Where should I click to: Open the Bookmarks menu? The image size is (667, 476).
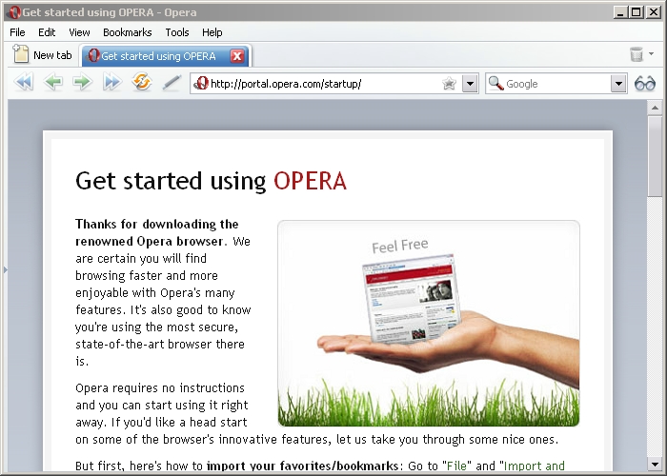[x=127, y=32]
